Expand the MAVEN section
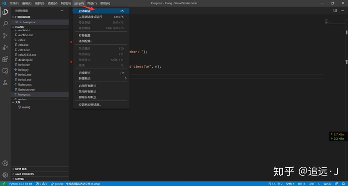Image resolution: width=348 pixels, height=186 pixels. click(x=40, y=179)
